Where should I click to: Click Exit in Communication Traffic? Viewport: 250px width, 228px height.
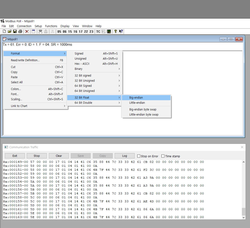15,156
